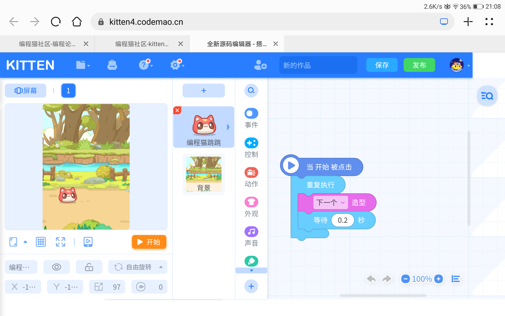
Task: Open the green pen block category
Action: coord(251,261)
